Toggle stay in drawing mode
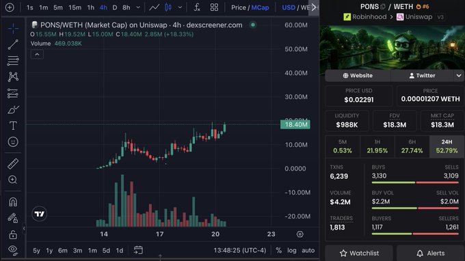The width and height of the screenshot is (465, 261). click(x=13, y=219)
